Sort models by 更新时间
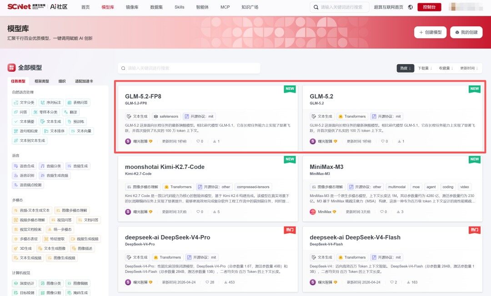The image size is (491, 296). point(469,68)
